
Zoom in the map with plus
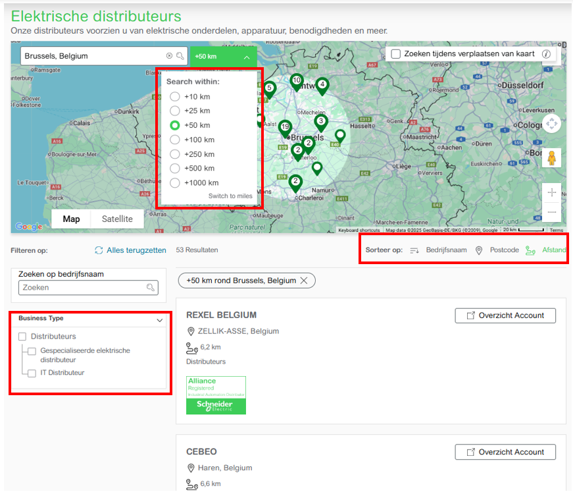552,192
